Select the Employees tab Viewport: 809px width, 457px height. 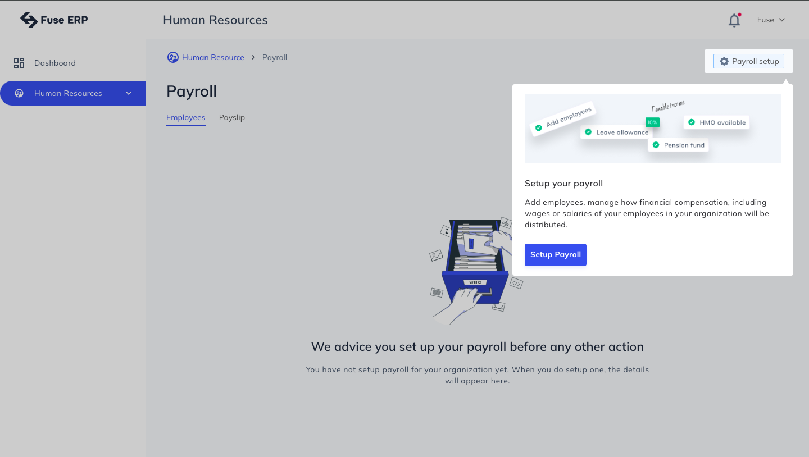pyautogui.click(x=185, y=118)
